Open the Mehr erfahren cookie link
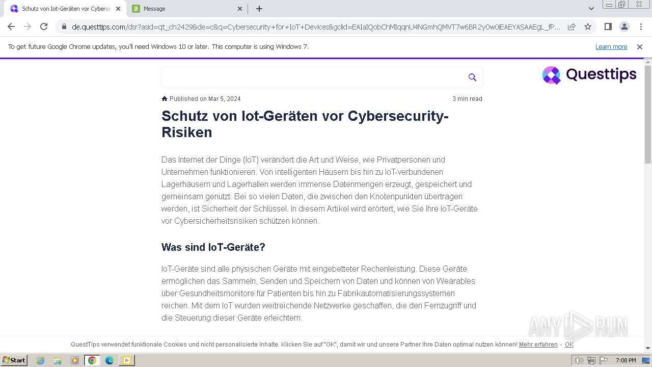Screen dimensions: 652x367 [538, 345]
